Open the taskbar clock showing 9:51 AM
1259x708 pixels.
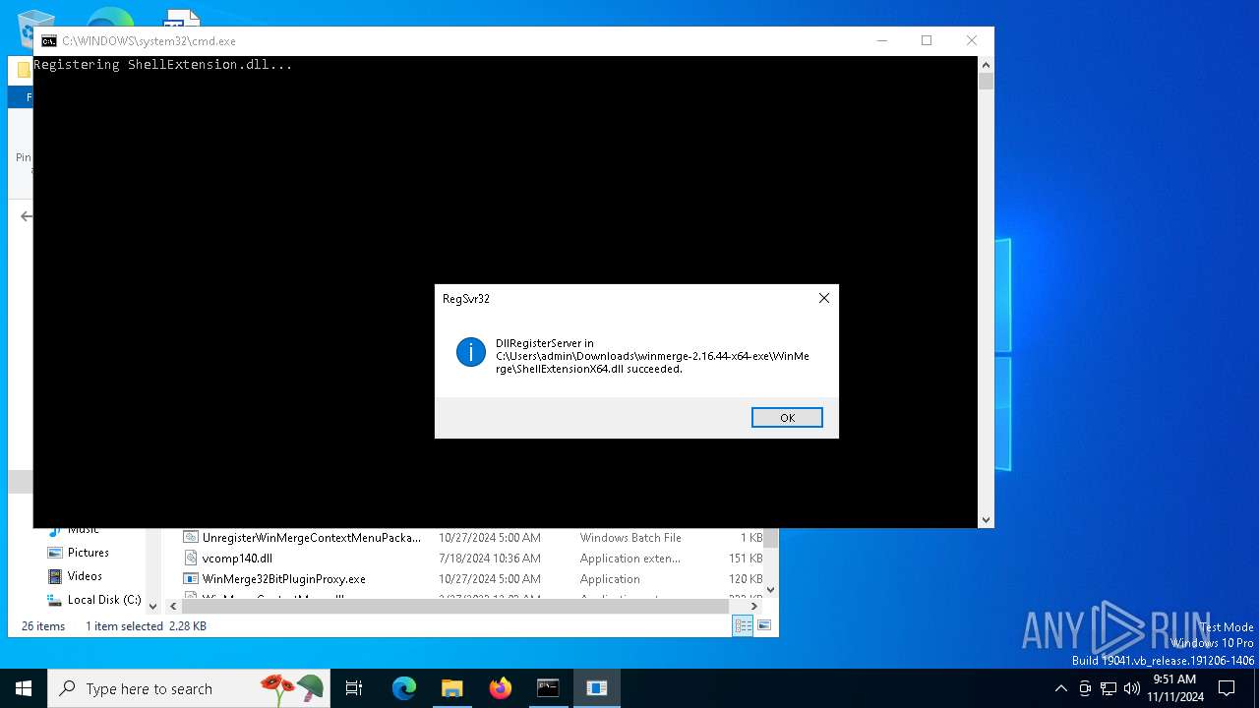1174,688
